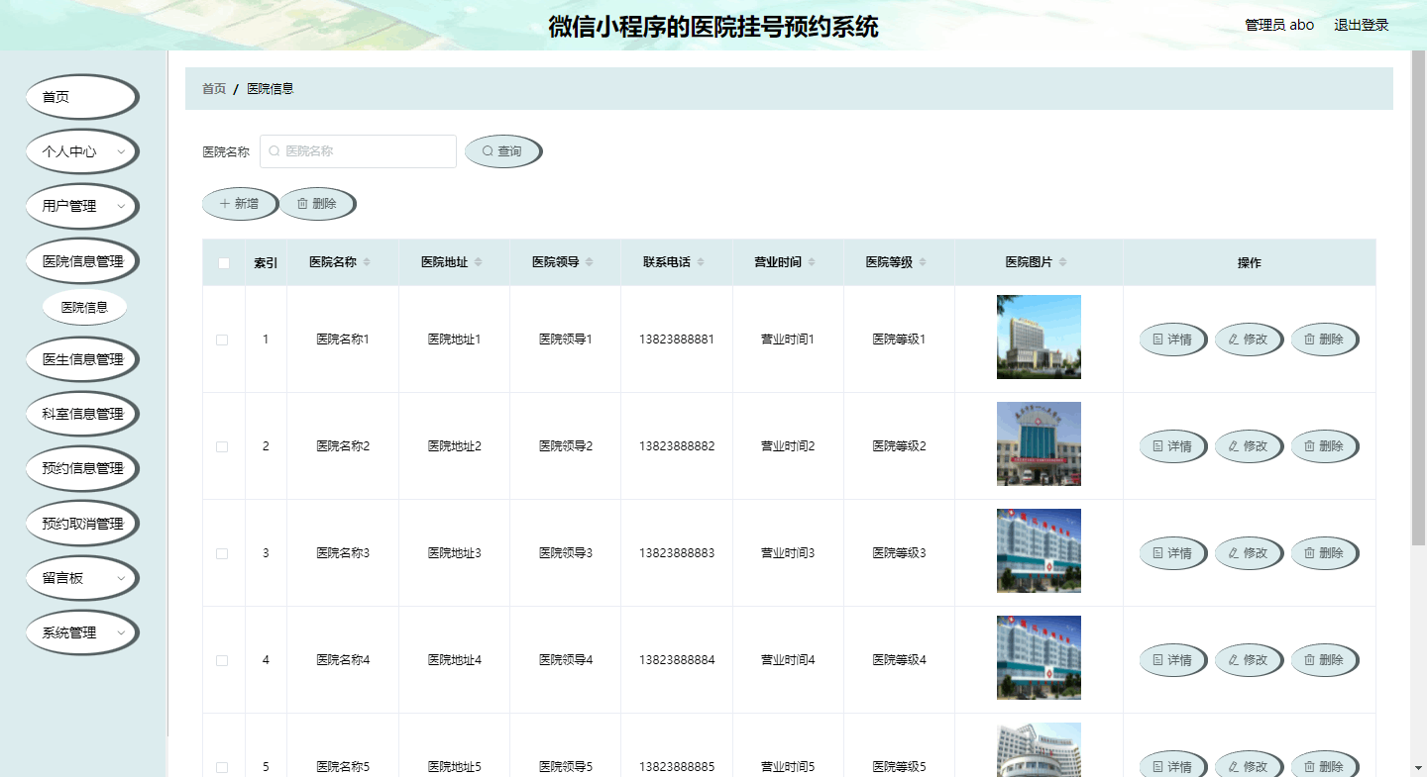Select the 医院信息 submenu item
The height and width of the screenshot is (777, 1427).
pyautogui.click(x=84, y=307)
